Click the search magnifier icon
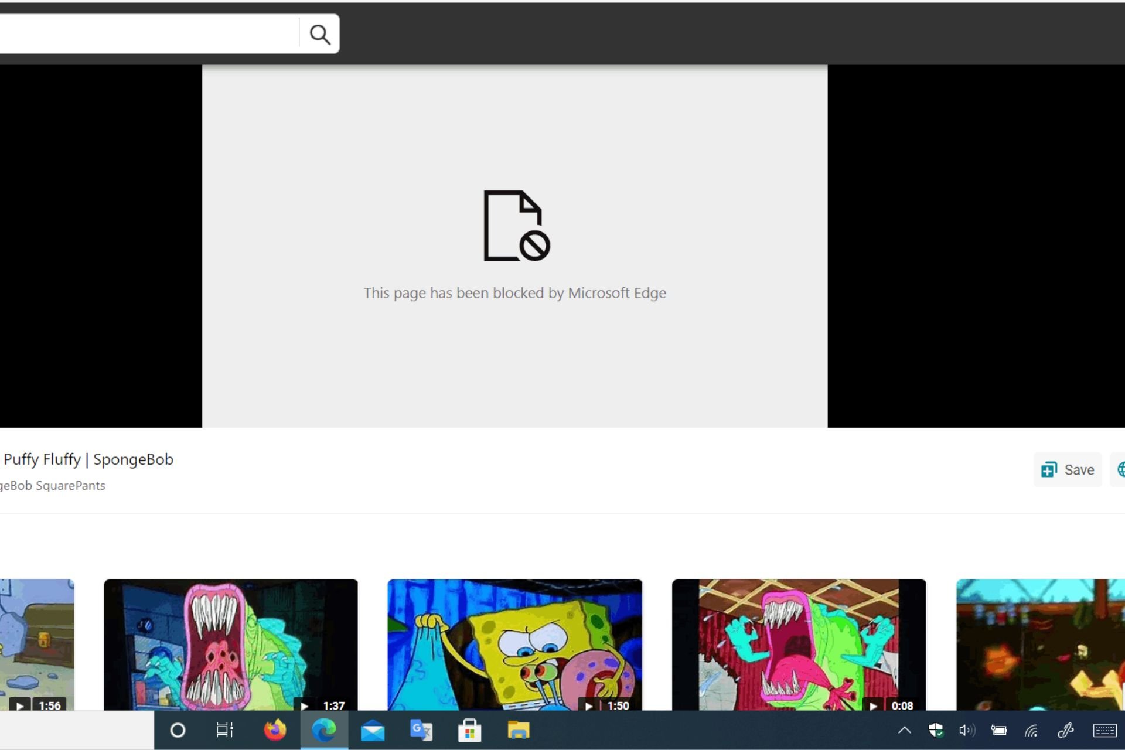This screenshot has width=1125, height=750. (320, 34)
